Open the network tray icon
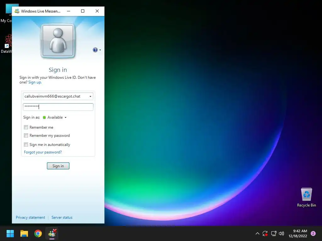322x241 pixels. (274, 233)
